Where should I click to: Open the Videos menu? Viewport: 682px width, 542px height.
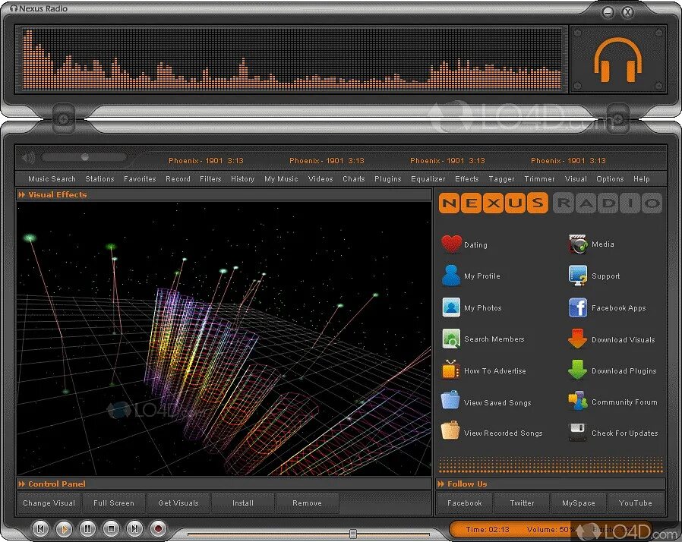(320, 178)
